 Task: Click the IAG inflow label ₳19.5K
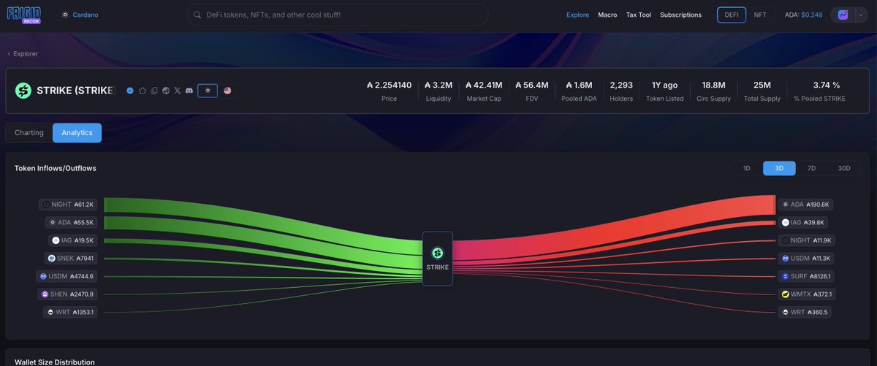click(73, 240)
